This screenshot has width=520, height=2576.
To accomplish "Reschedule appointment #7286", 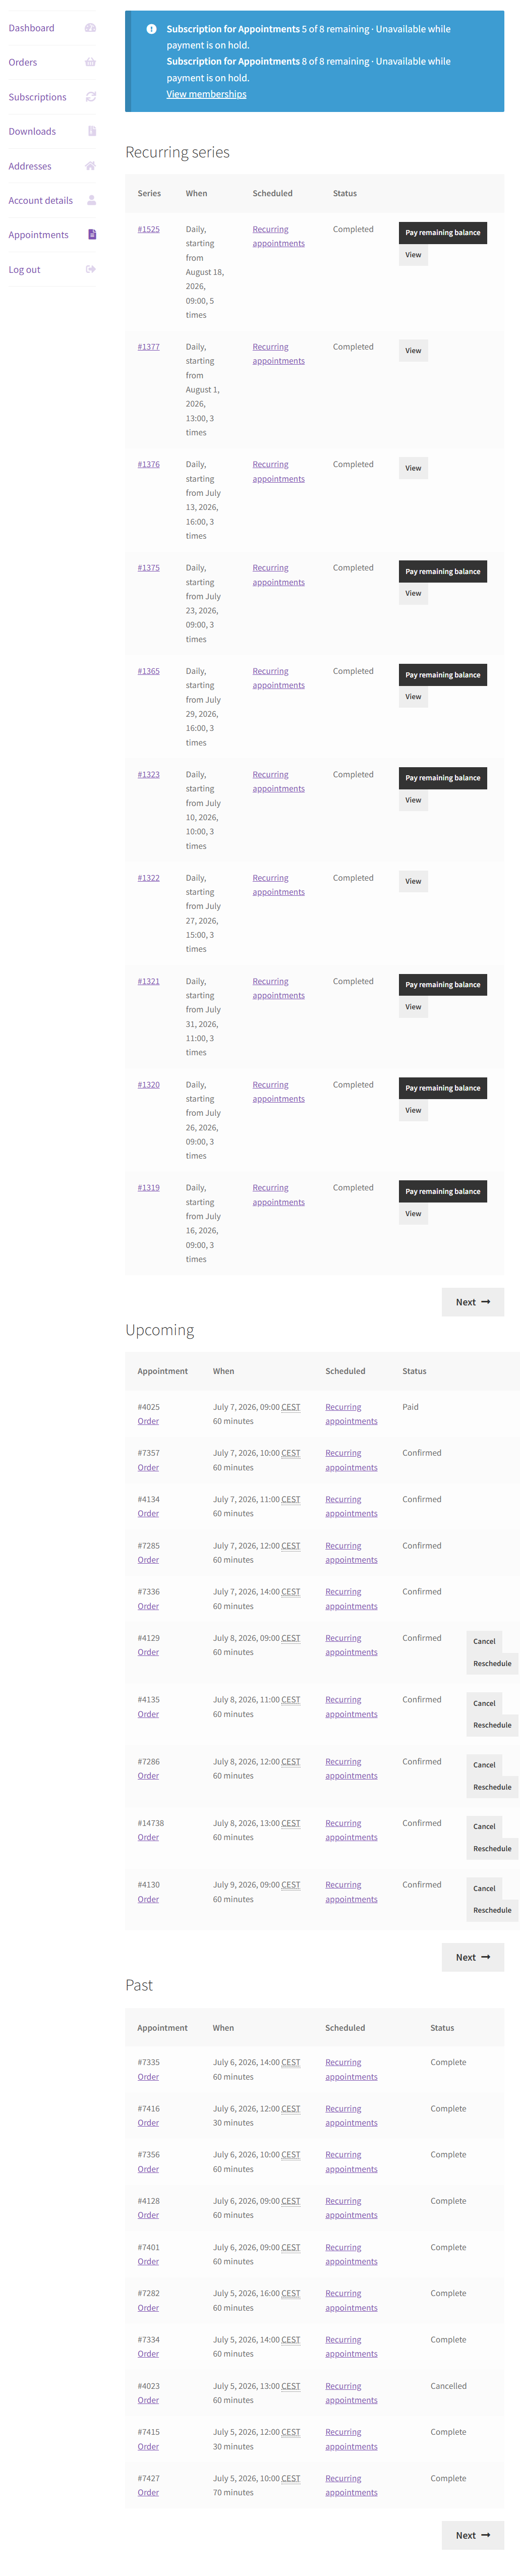I will point(492,1787).
